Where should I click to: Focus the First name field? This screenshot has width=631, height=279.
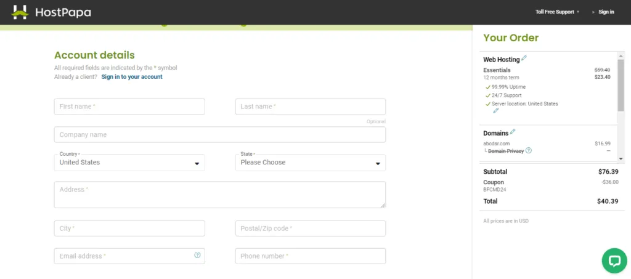coord(129,107)
